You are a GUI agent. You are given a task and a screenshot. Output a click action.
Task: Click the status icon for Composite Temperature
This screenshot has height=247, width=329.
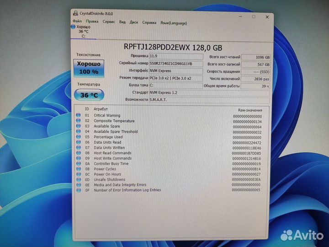pyautogui.click(x=78, y=121)
